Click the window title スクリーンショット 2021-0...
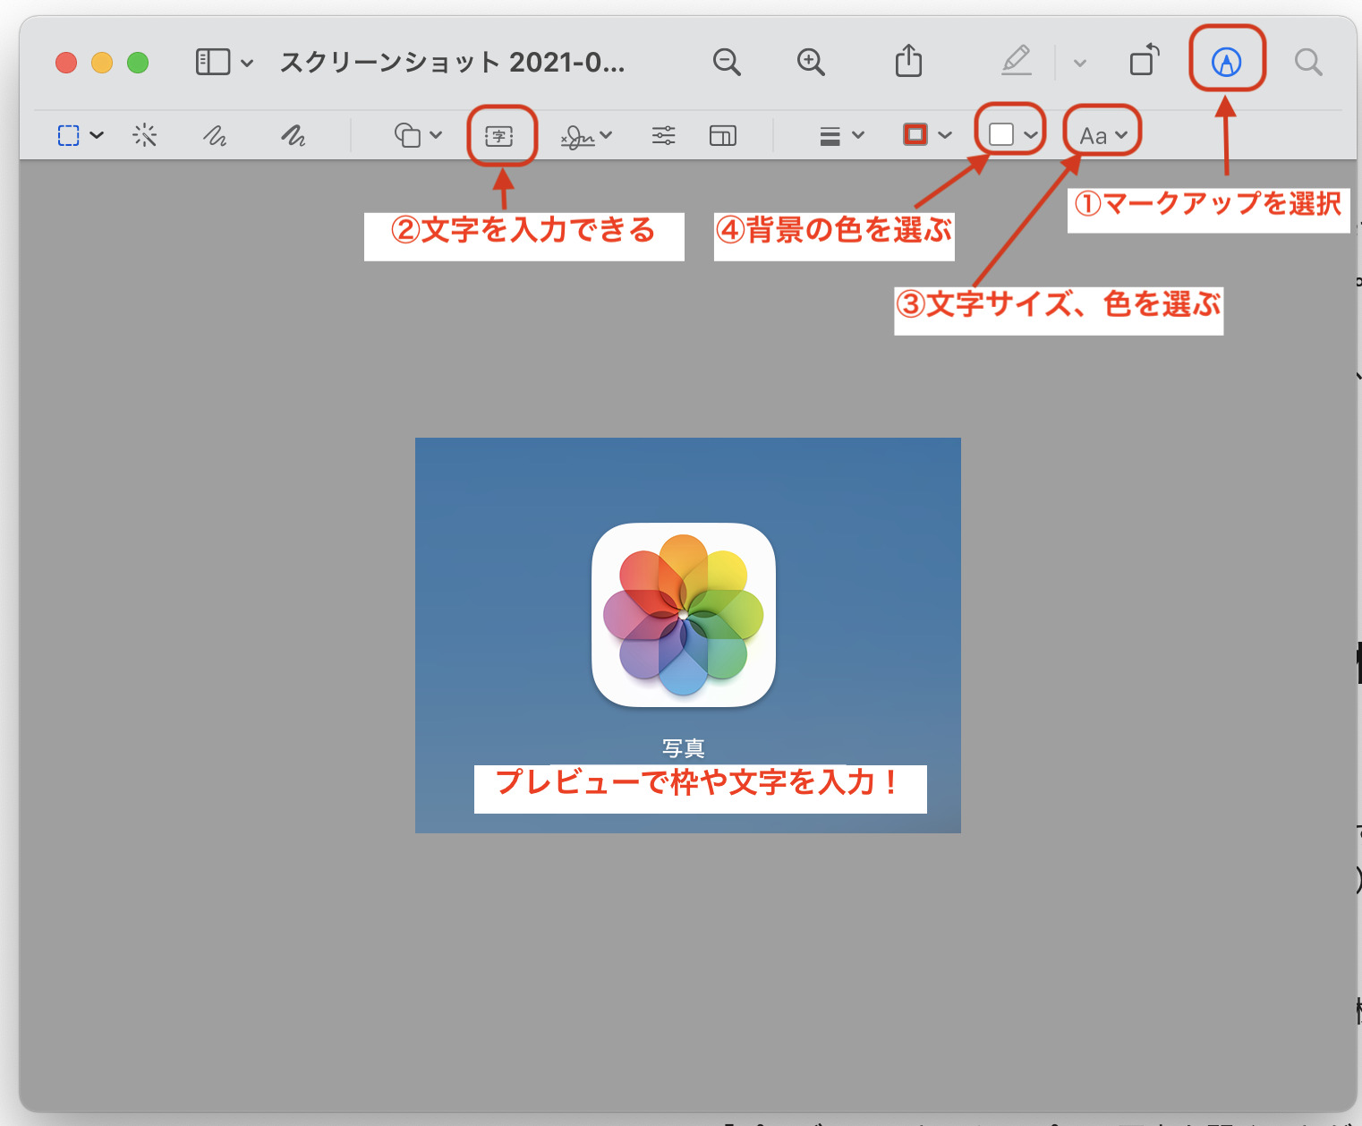Viewport: 1362px width, 1126px height. [452, 63]
